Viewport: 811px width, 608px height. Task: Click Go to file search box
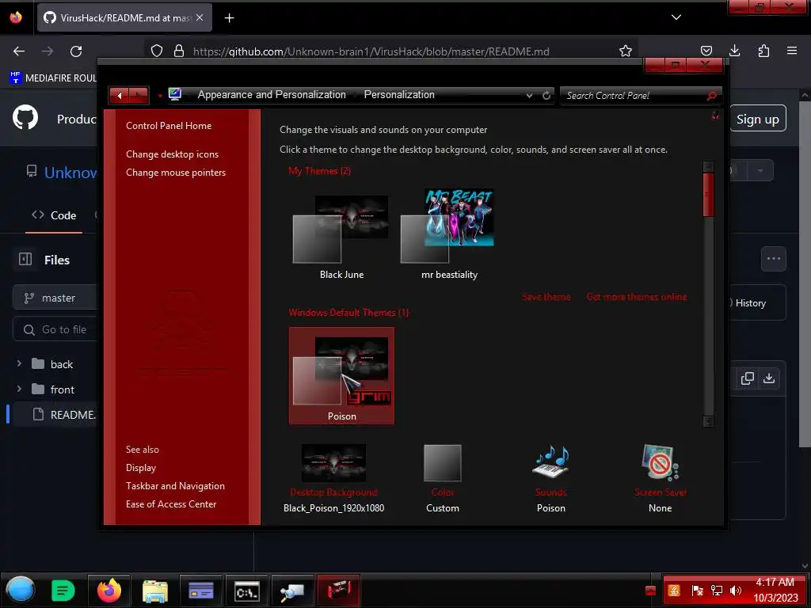coord(55,329)
